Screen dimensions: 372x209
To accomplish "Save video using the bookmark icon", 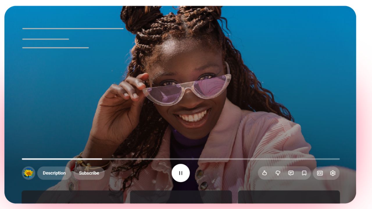I will [x=304, y=173].
